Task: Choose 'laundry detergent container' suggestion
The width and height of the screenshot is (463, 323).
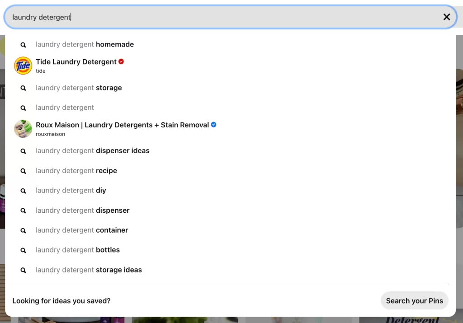Action: coord(82,230)
